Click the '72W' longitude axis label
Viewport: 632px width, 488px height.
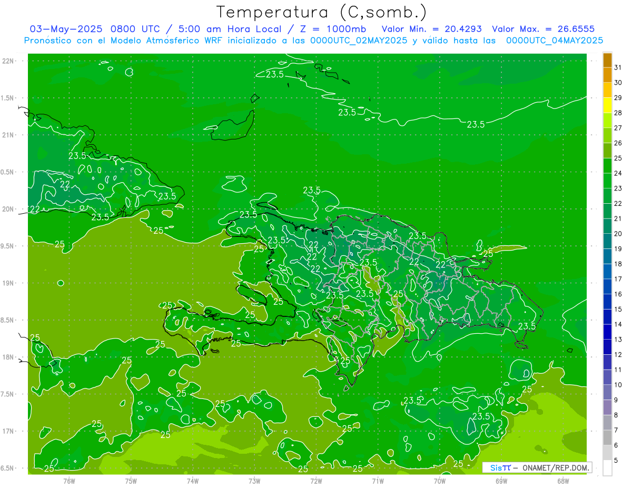click(x=316, y=481)
